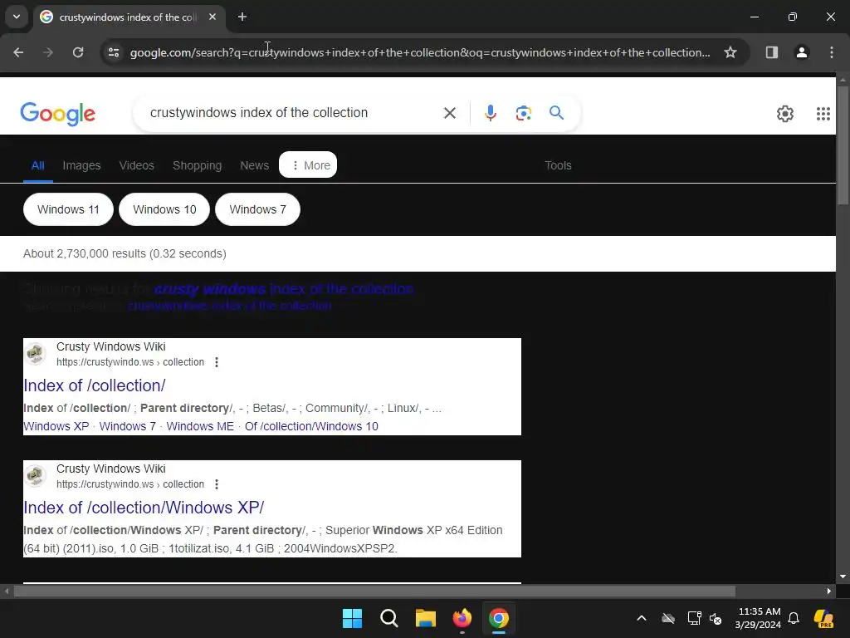Open 'Index of /collection/' result
The image size is (850, 638).
pyautogui.click(x=95, y=385)
